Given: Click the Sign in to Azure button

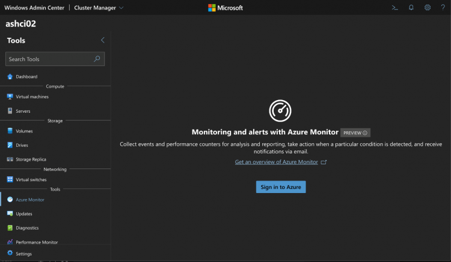Looking at the screenshot, I should pyautogui.click(x=281, y=187).
